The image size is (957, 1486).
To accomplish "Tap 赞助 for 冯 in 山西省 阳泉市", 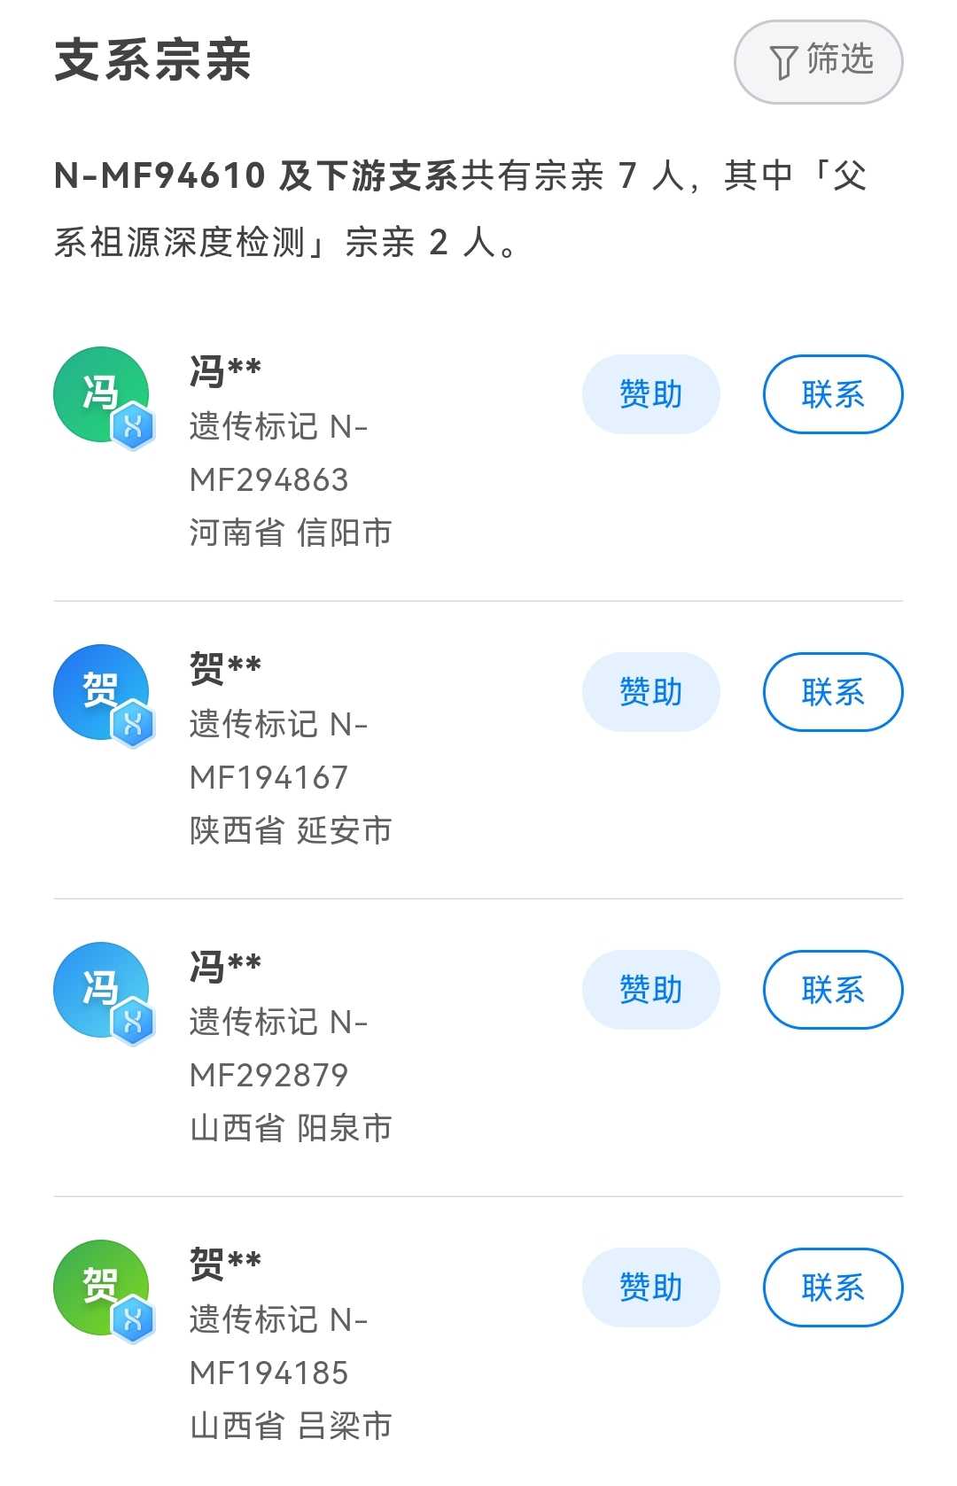I will click(650, 990).
